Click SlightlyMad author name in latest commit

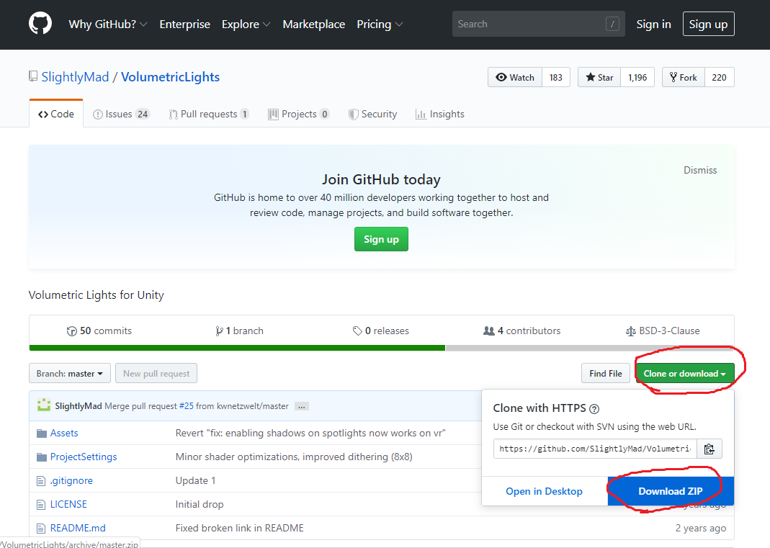[78, 406]
